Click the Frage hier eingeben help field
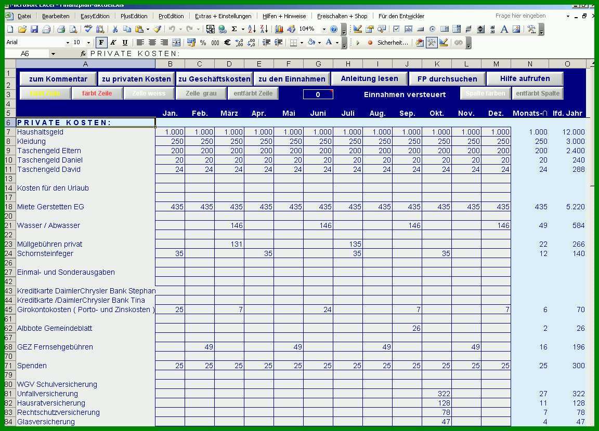 pos(529,16)
